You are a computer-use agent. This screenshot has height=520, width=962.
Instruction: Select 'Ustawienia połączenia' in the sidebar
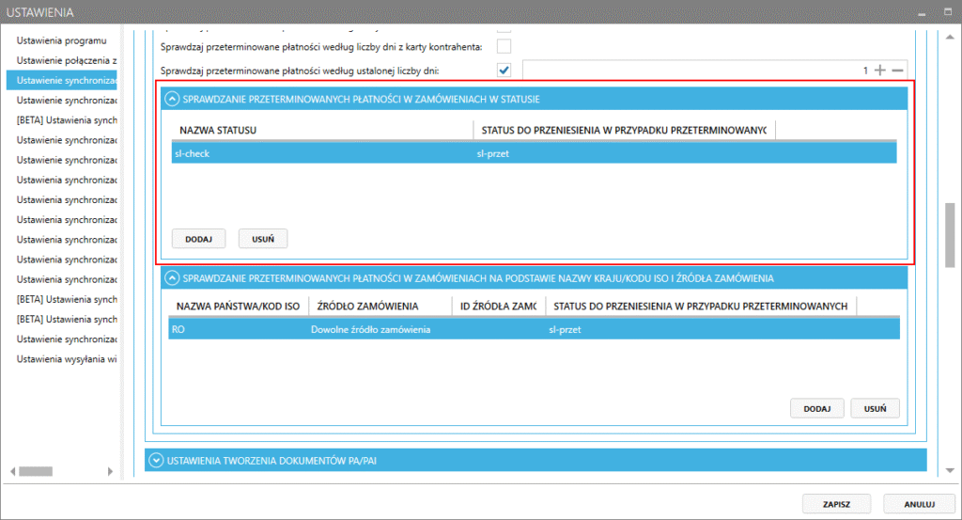[x=66, y=60]
